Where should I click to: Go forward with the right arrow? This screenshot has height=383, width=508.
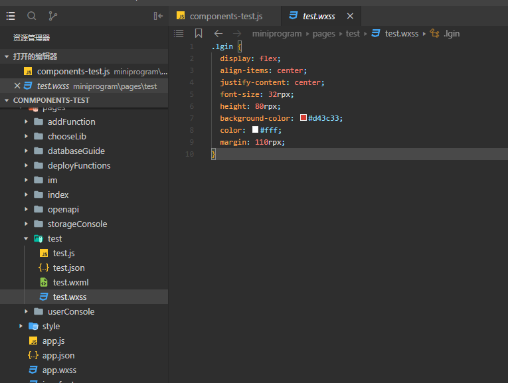(237, 33)
